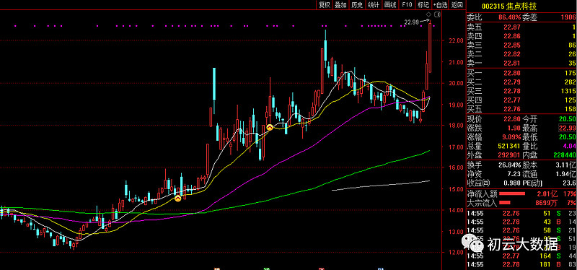Click the 返回 back button

click(457, 5)
